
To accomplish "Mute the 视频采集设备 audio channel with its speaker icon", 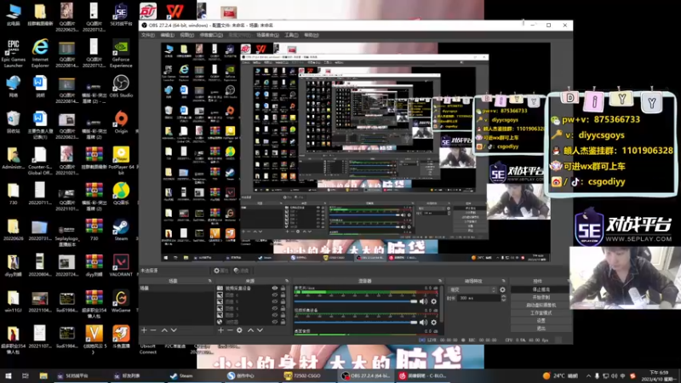I will tap(423, 323).
